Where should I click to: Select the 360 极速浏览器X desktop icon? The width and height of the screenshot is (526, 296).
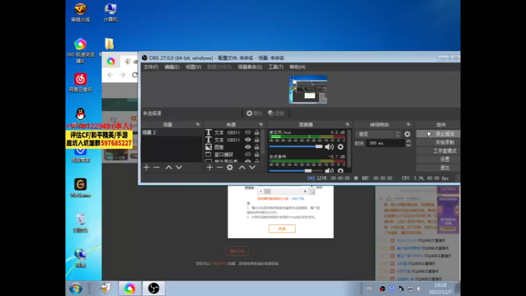click(80, 51)
